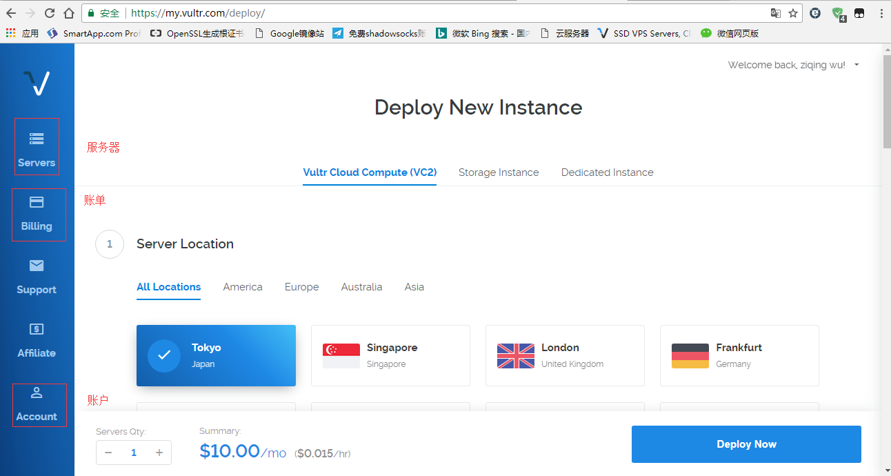Open the Account page from the sidebar
This screenshot has width=891, height=476.
(x=36, y=405)
